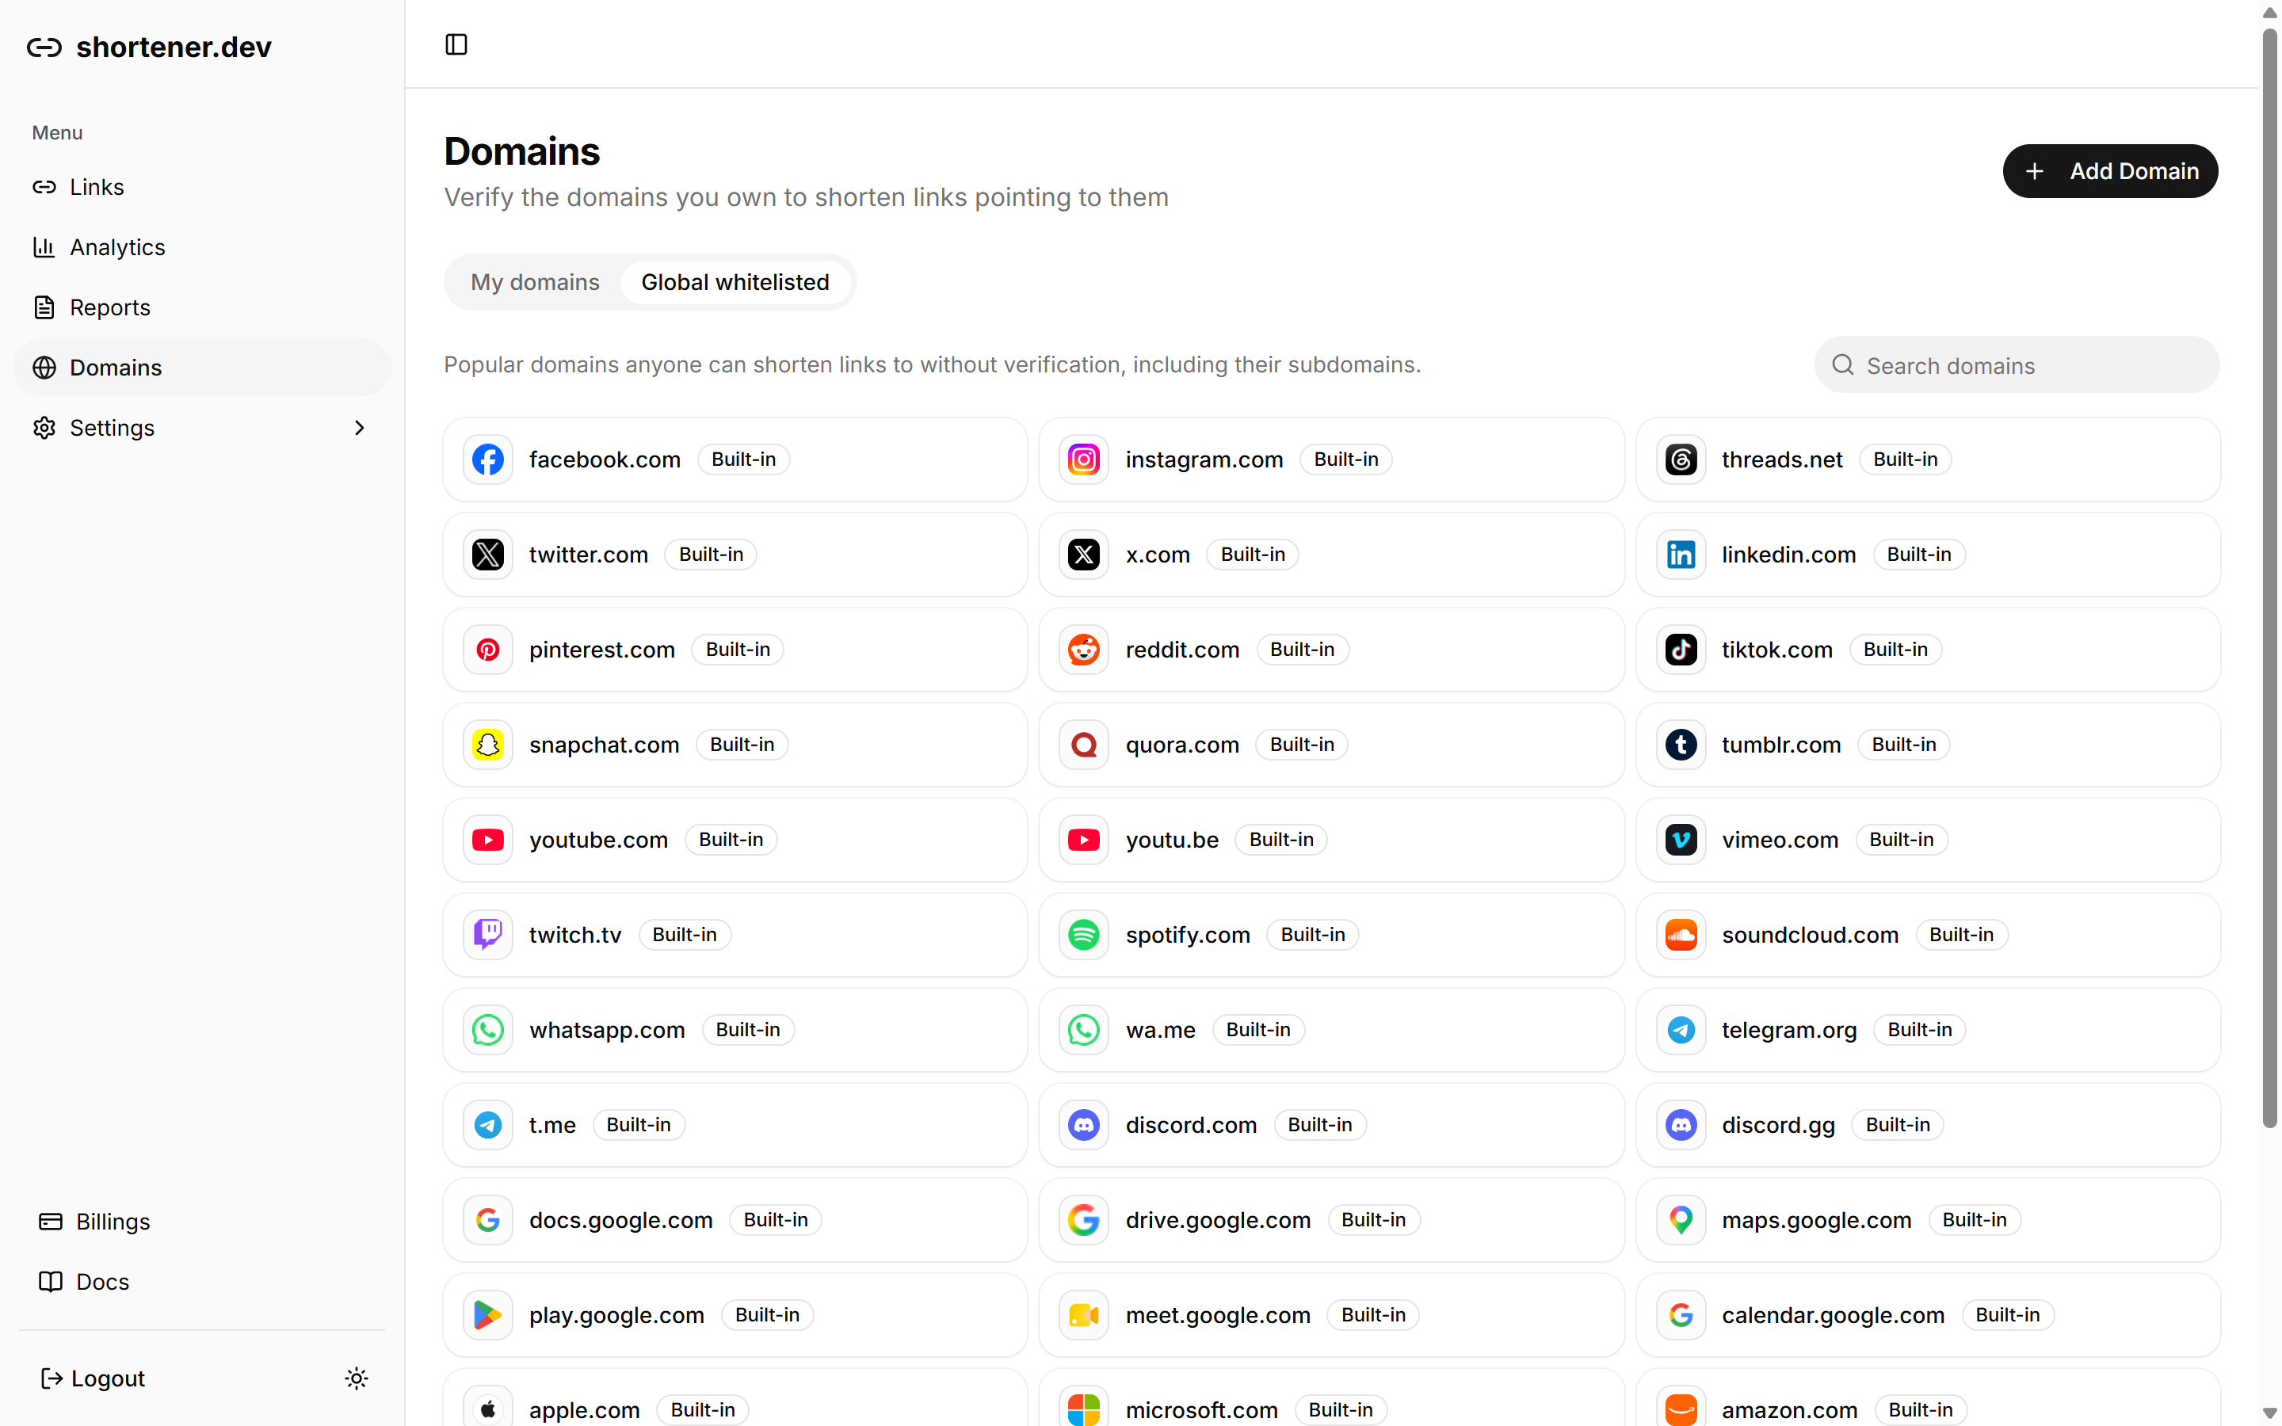Click the wa.me WhatsApp icon

pyautogui.click(x=1083, y=1030)
